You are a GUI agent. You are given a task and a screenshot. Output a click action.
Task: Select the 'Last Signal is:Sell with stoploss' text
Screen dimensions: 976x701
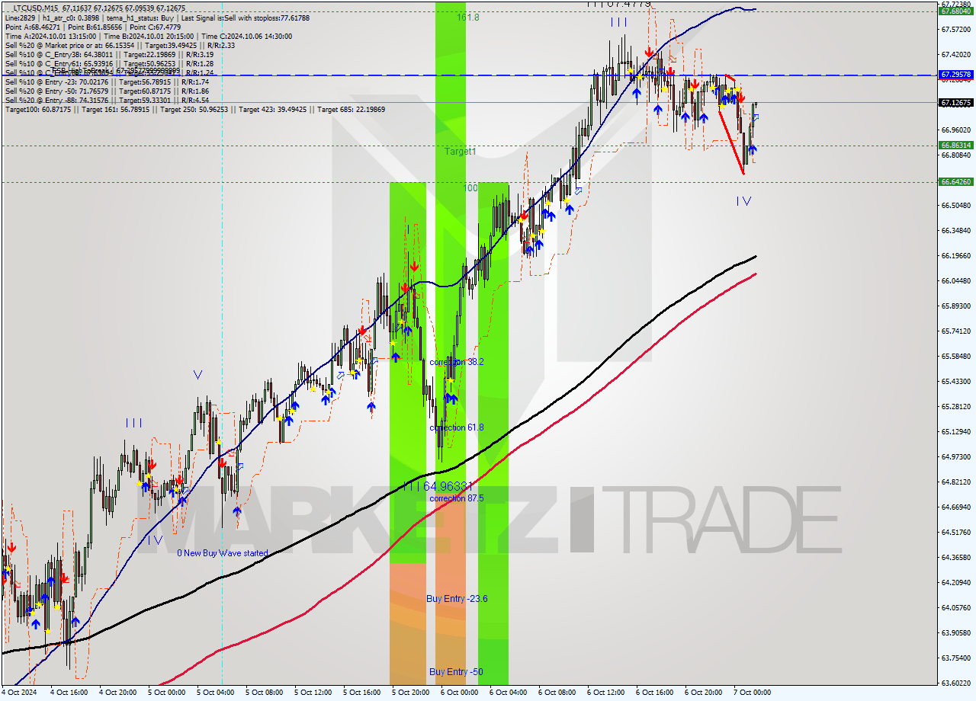click(246, 17)
